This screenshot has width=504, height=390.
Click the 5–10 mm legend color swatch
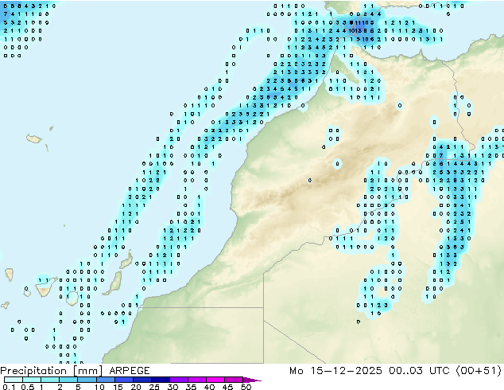click(87, 380)
